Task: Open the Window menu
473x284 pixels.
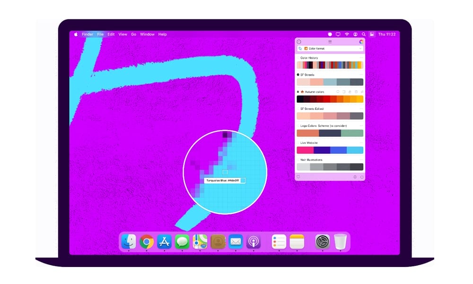Action: point(147,35)
